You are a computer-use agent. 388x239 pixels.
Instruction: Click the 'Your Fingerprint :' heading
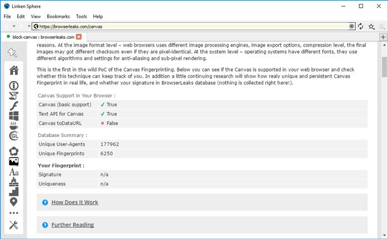[x=61, y=166]
